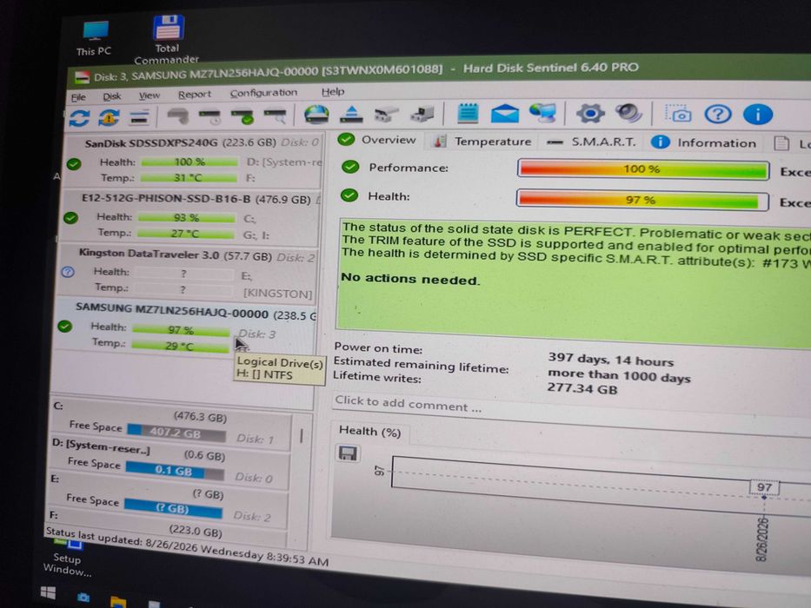811x608 pixels.
Task: Click the blue Refresh arrows toolbar icon
Action: point(79,118)
